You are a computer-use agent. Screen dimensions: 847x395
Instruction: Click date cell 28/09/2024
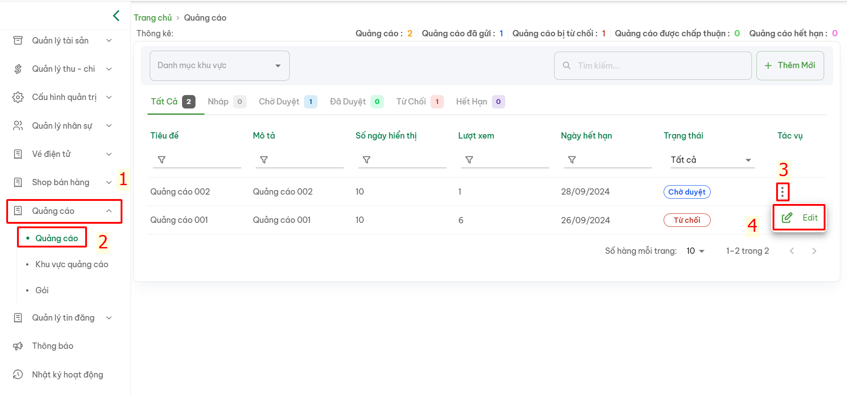tap(586, 192)
